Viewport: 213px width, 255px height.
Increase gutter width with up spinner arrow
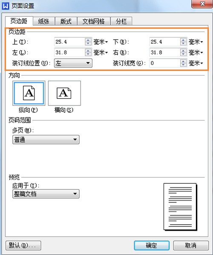tap(183, 61)
